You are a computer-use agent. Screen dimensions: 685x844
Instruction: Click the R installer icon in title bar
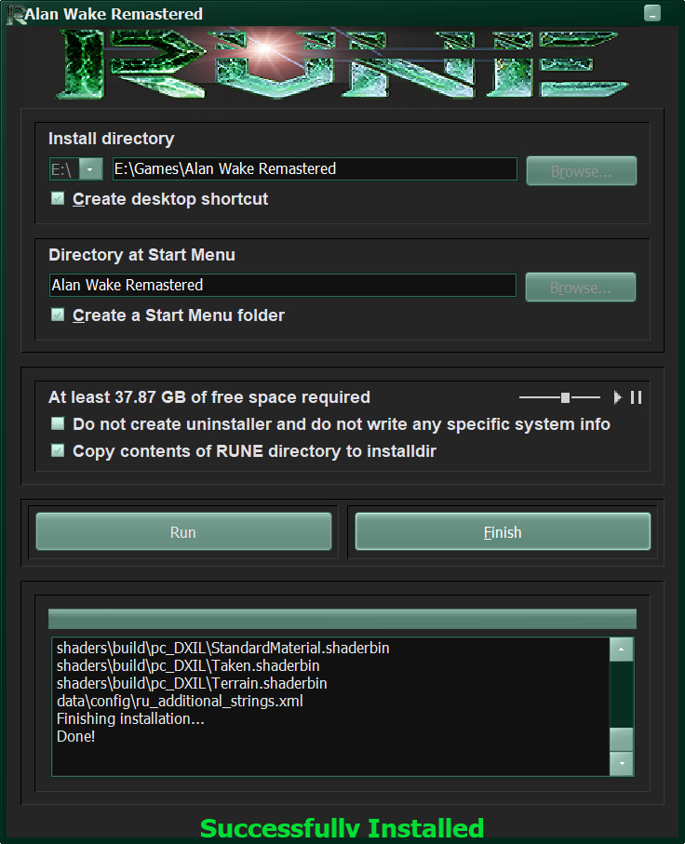[x=14, y=13]
